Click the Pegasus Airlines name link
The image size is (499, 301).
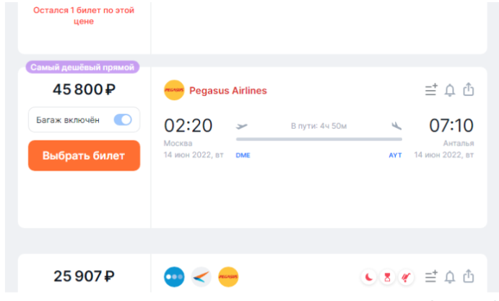pos(227,91)
